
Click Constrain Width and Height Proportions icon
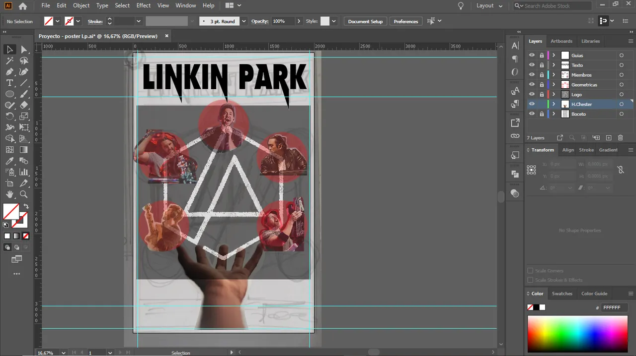[x=620, y=170]
